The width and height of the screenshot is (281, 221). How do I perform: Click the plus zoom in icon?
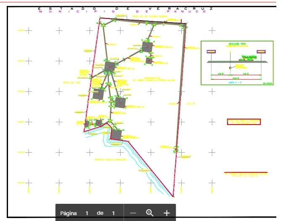pyautogui.click(x=167, y=213)
